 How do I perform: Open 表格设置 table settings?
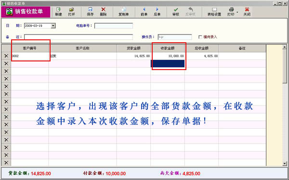(214, 12)
